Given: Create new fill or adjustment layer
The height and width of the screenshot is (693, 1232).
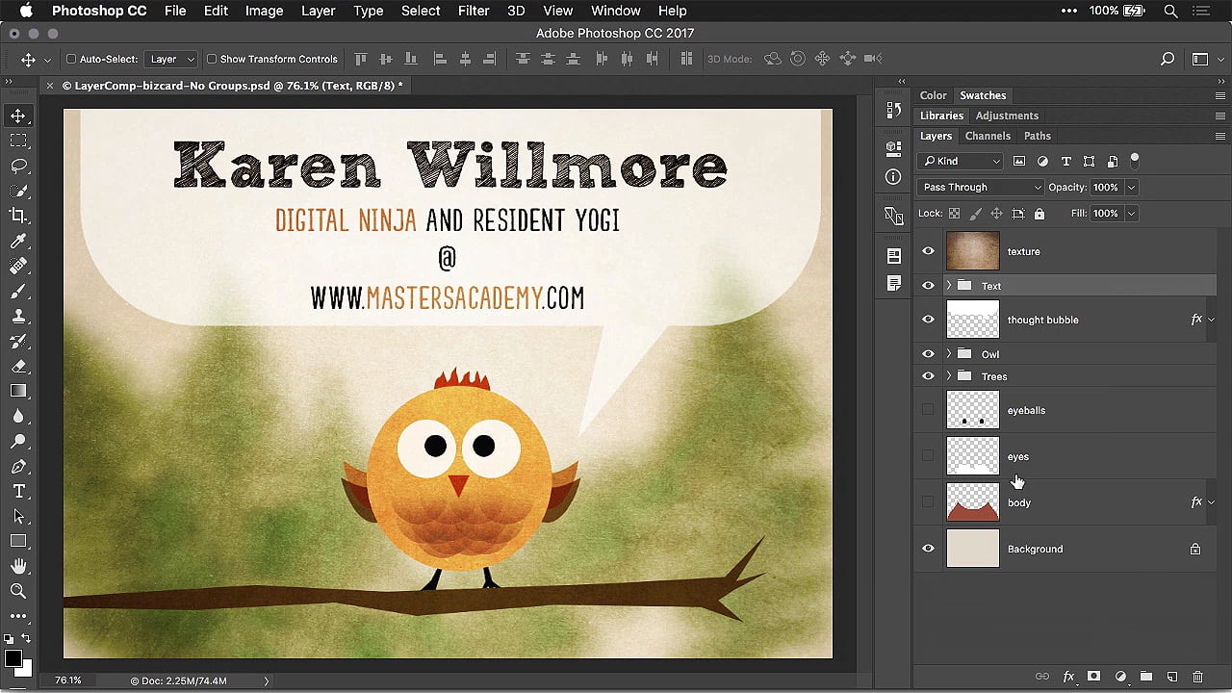Looking at the screenshot, I should pos(1120,677).
